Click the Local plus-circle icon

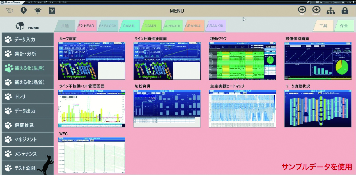click(316, 10)
